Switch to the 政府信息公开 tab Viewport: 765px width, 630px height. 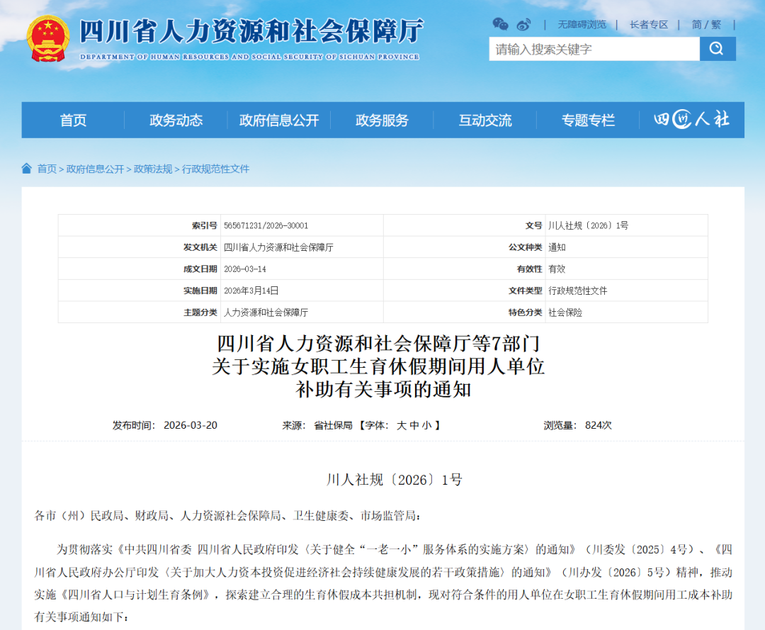[x=280, y=120]
